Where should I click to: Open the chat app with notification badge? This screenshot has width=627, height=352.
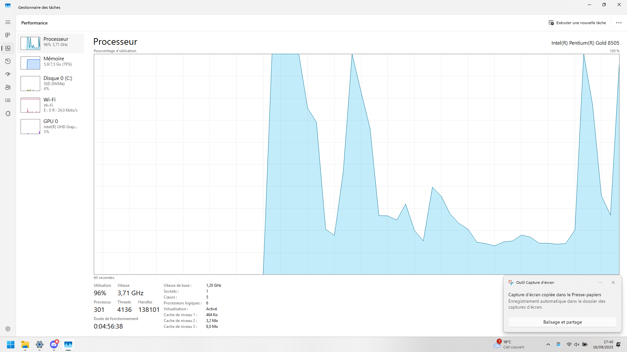pyautogui.click(x=54, y=344)
